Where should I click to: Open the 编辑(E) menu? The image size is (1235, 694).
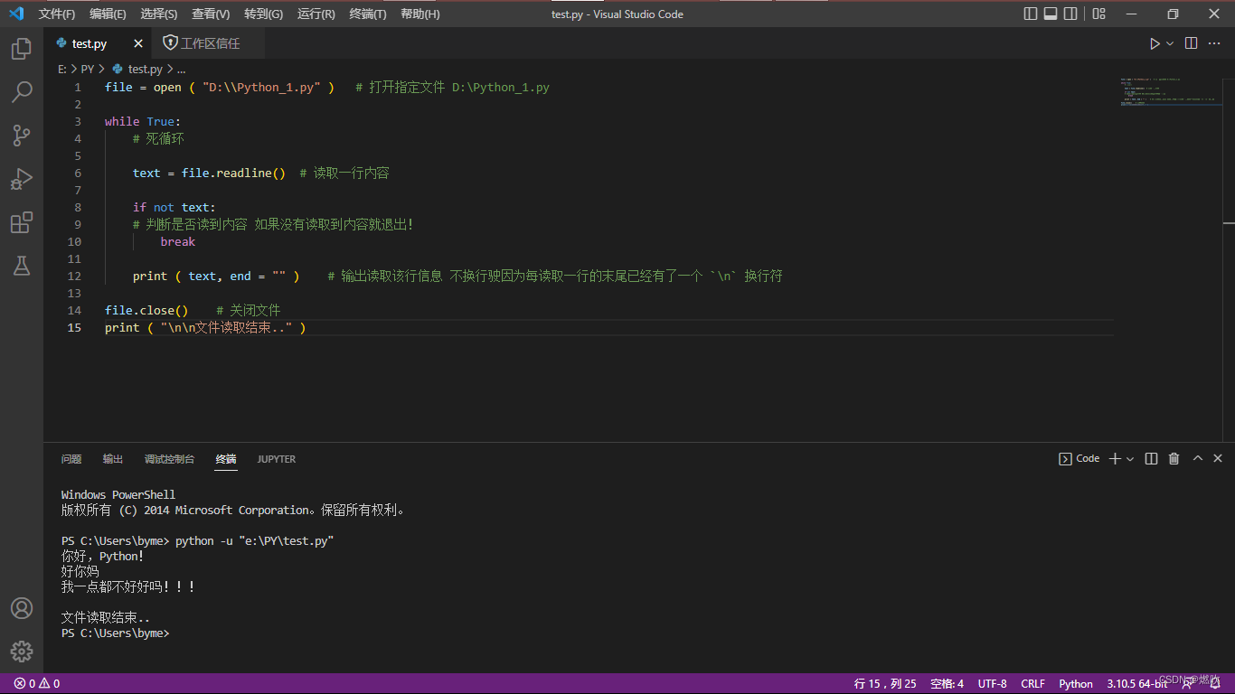[x=108, y=14]
